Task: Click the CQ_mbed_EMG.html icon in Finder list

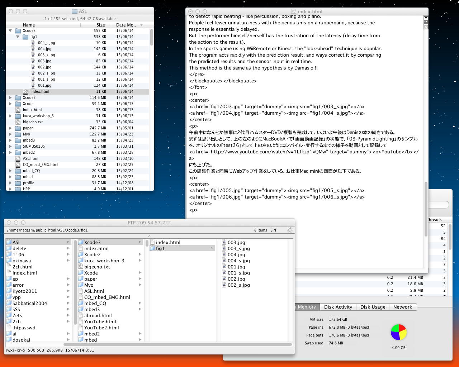Action: pyautogui.click(x=18, y=165)
